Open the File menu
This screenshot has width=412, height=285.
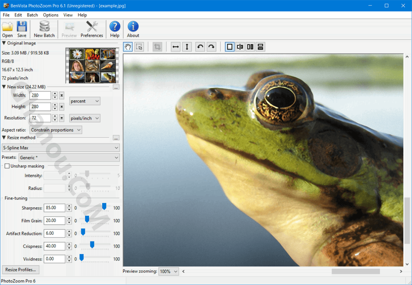(6, 15)
